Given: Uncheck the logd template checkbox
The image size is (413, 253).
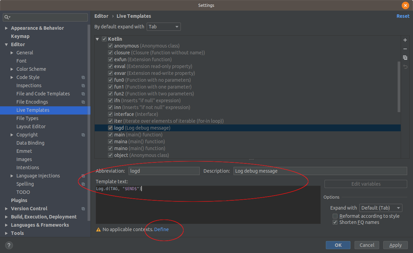Looking at the screenshot, I should [x=110, y=128].
